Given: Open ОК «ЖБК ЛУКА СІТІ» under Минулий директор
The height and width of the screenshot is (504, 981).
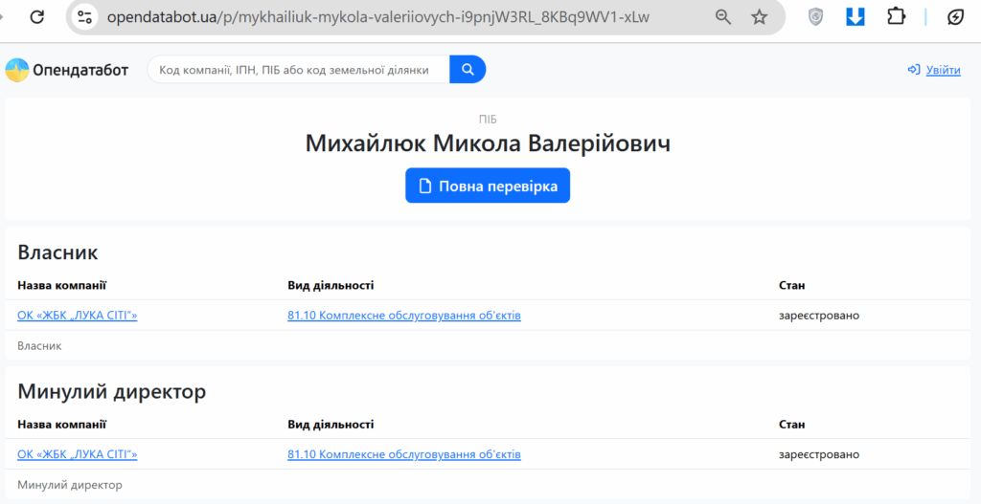Looking at the screenshot, I should click(78, 454).
